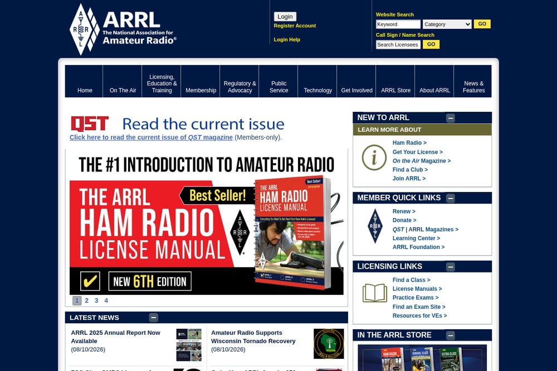
Task: Open the News & Features menu
Action: (x=473, y=81)
